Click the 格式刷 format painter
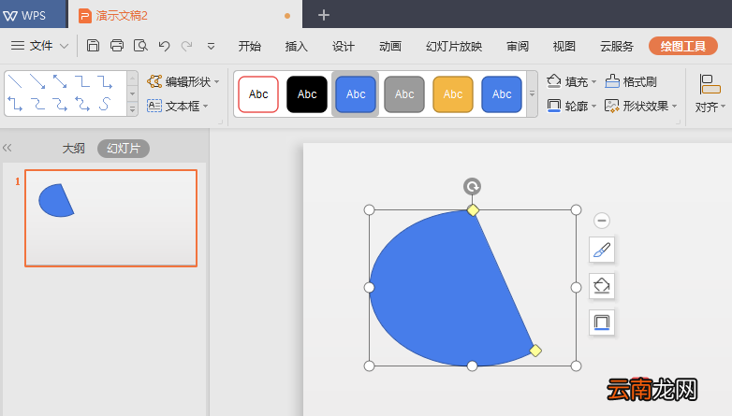The width and height of the screenshot is (732, 416). [x=631, y=81]
